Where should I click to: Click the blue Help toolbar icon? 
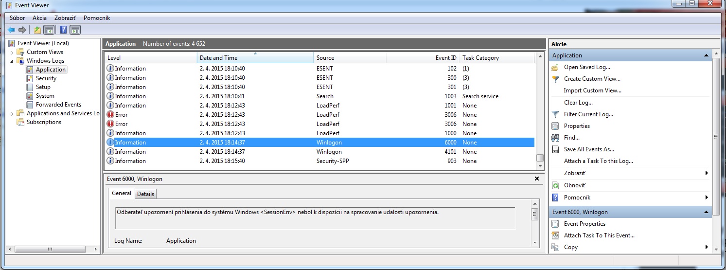tap(63, 30)
